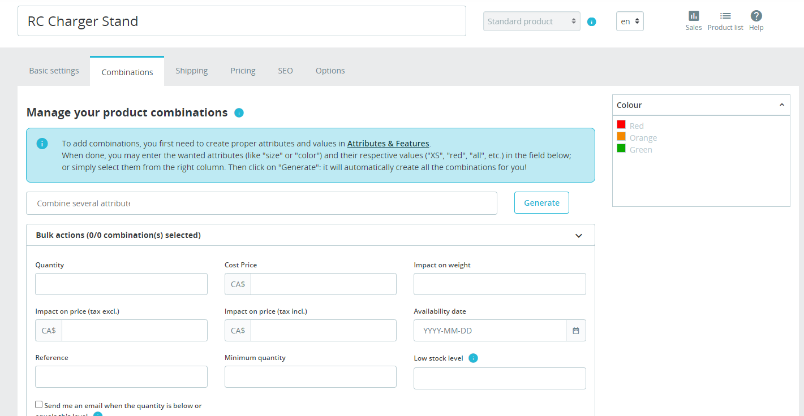Collapse the Bulk actions panel

pos(578,236)
